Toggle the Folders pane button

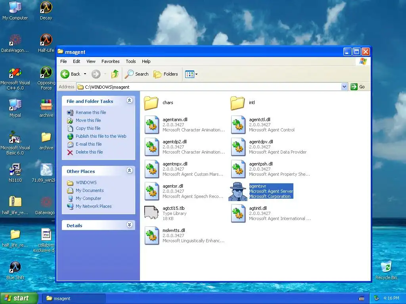pyautogui.click(x=166, y=74)
